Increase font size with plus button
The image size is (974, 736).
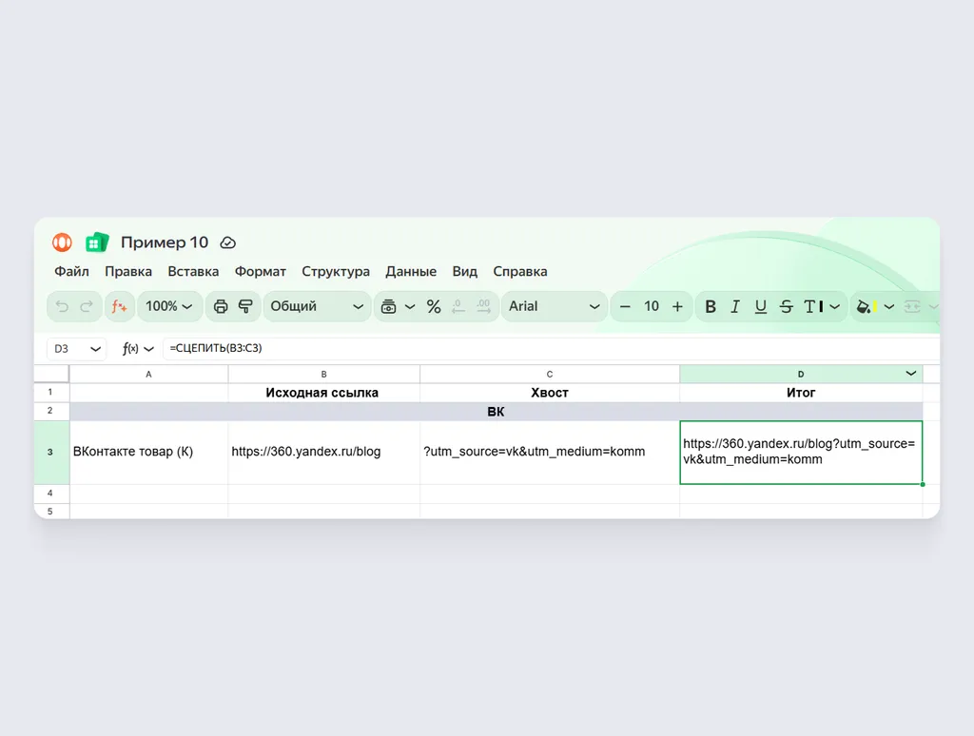[x=677, y=306]
